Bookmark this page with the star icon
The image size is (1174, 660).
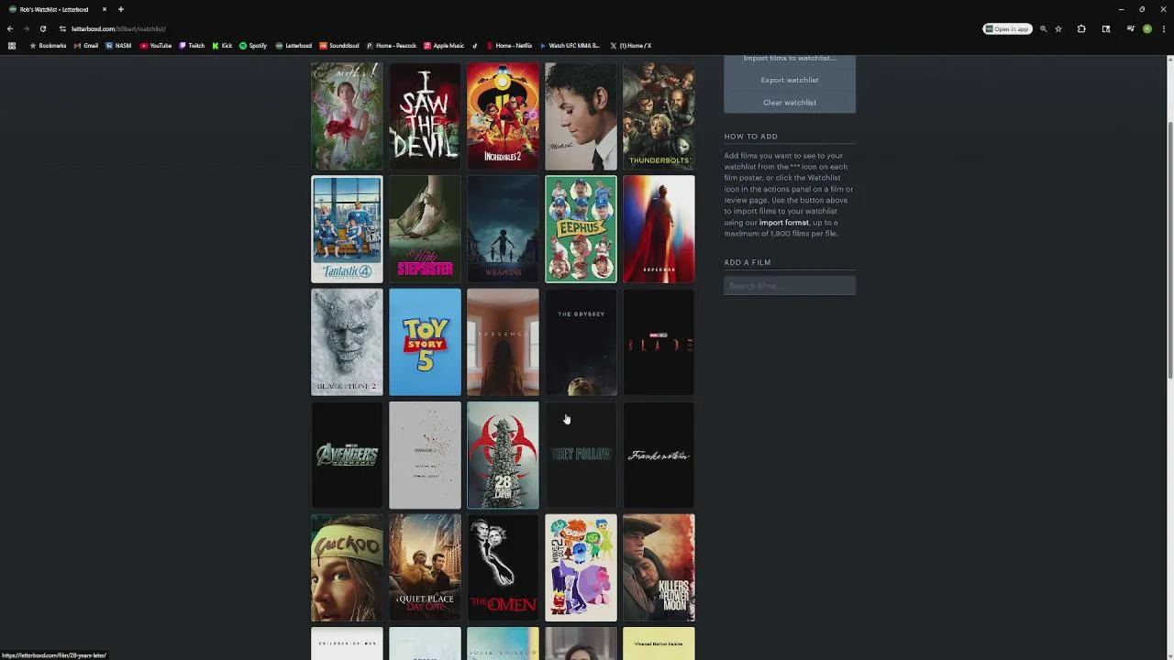coord(1058,29)
